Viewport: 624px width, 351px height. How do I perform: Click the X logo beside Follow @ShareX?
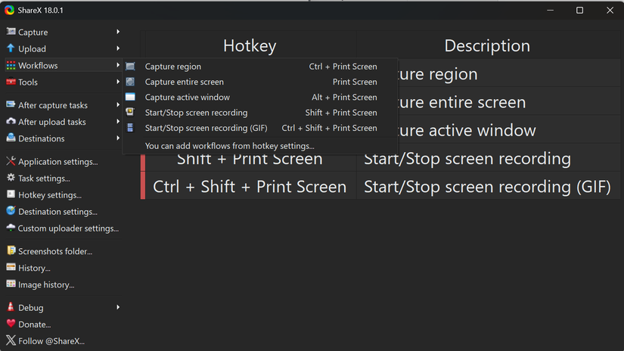(x=11, y=340)
